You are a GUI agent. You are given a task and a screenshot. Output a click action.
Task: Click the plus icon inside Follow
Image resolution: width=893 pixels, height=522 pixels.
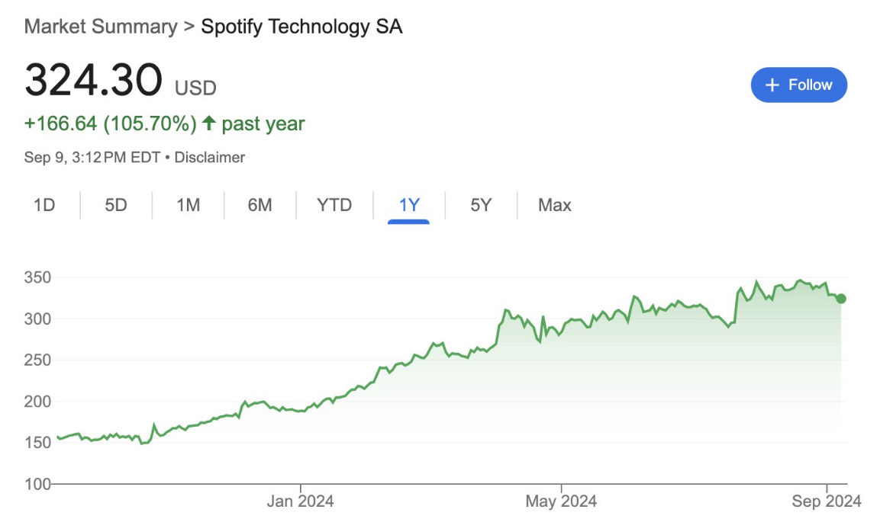772,85
